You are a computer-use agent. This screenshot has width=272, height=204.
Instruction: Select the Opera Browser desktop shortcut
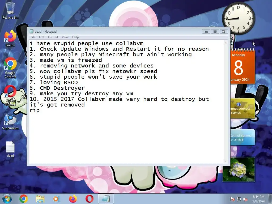[10, 96]
